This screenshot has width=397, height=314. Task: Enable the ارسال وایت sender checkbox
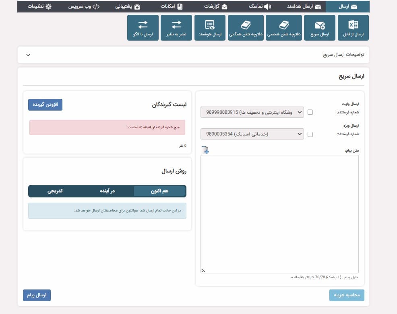[310, 113]
